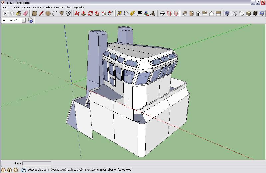Image resolution: width=266 pixels, height=173 pixels.
Task: Select the Line pencil tool
Action: click(x=41, y=14)
